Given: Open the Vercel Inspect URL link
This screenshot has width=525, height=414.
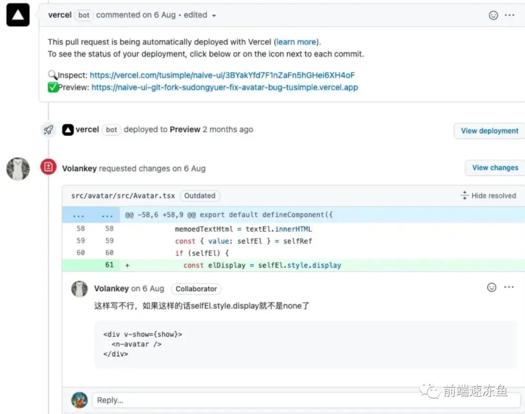Looking at the screenshot, I should (x=222, y=75).
